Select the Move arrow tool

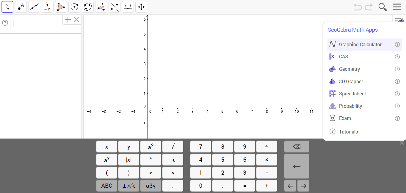(x=7, y=7)
